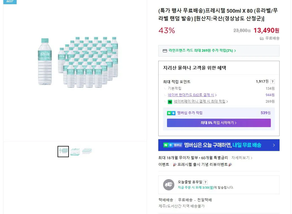Click the N+ icon next to 멤버십 추가 적립
292x214 pixels.
(171, 113)
